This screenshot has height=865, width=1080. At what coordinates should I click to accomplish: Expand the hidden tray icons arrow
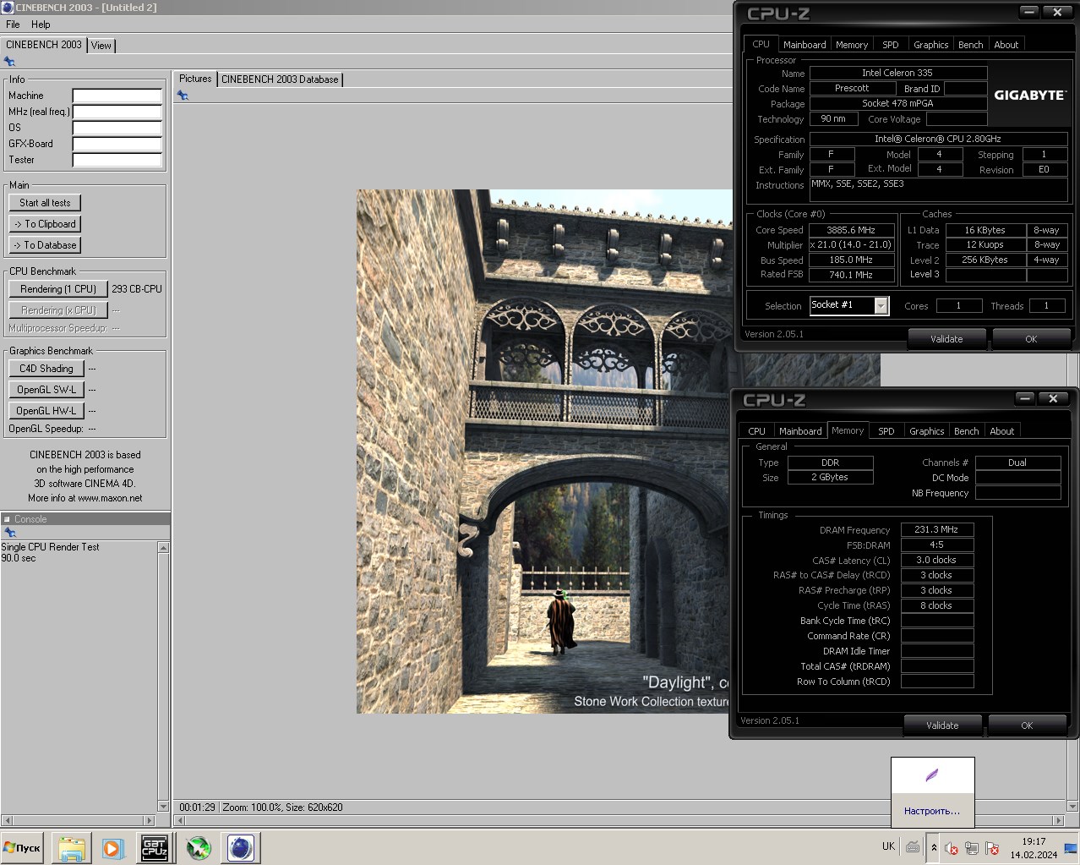[934, 847]
